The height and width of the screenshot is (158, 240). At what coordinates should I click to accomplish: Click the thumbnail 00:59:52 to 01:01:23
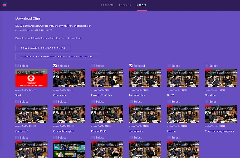tap(69, 149)
